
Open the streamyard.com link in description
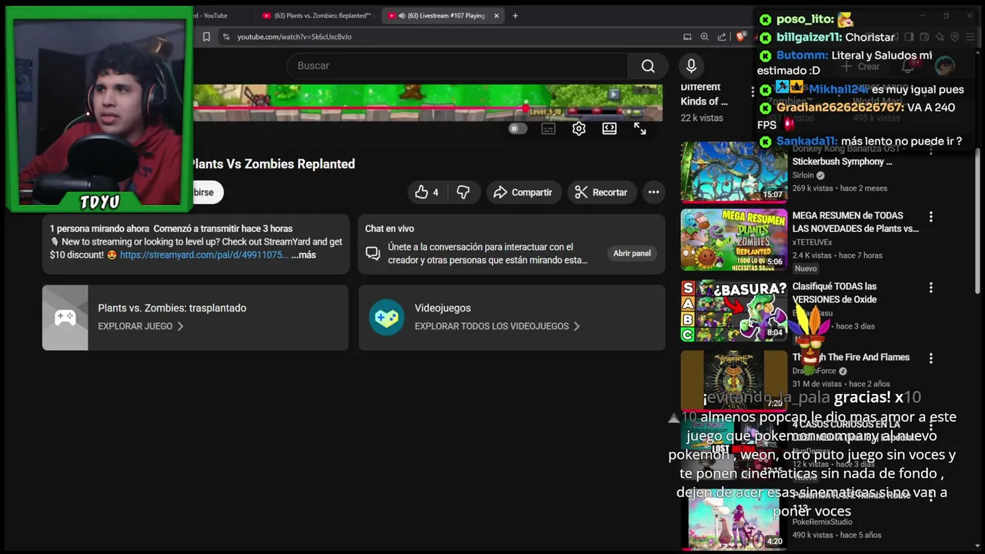pos(204,255)
